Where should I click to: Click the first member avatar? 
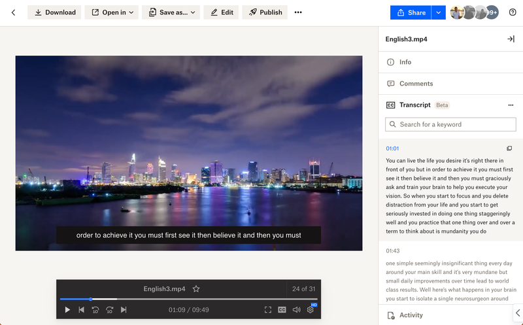(x=456, y=12)
